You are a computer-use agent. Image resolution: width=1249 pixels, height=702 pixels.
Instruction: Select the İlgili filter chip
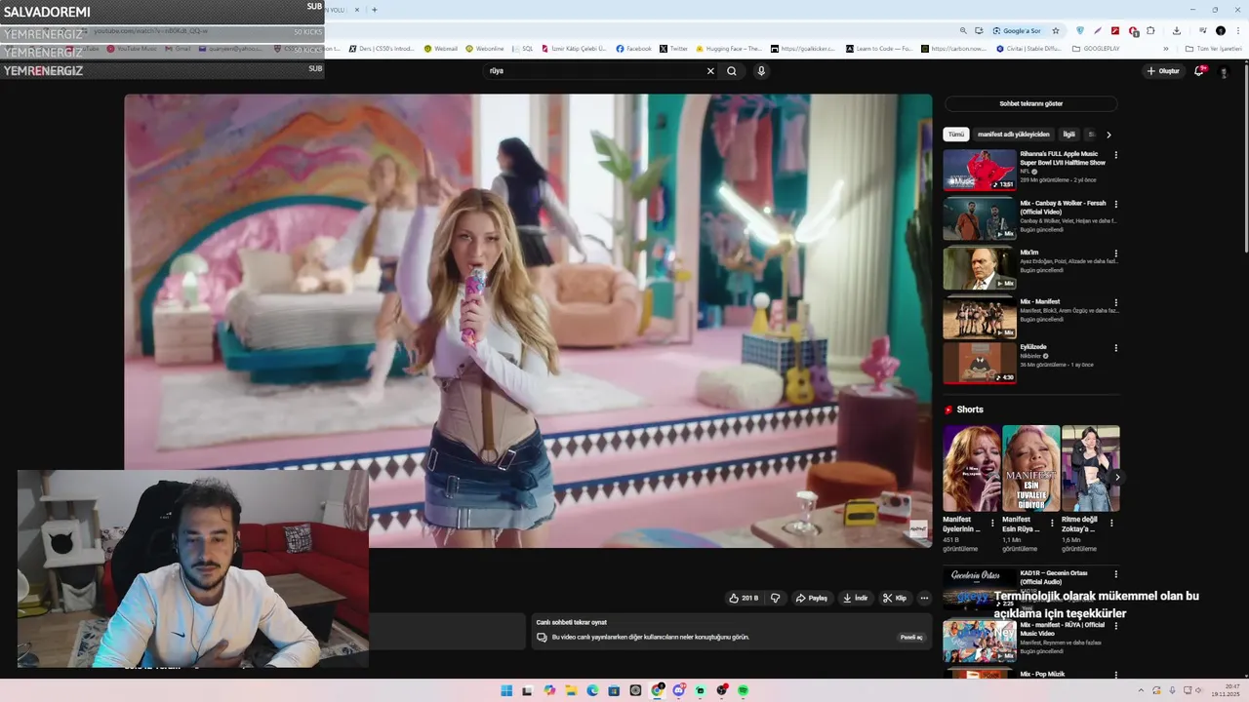tap(1069, 135)
